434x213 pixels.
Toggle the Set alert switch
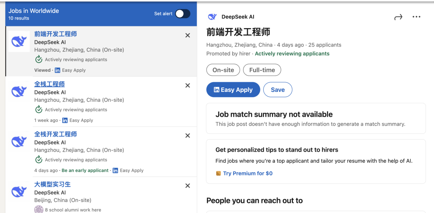[183, 14]
